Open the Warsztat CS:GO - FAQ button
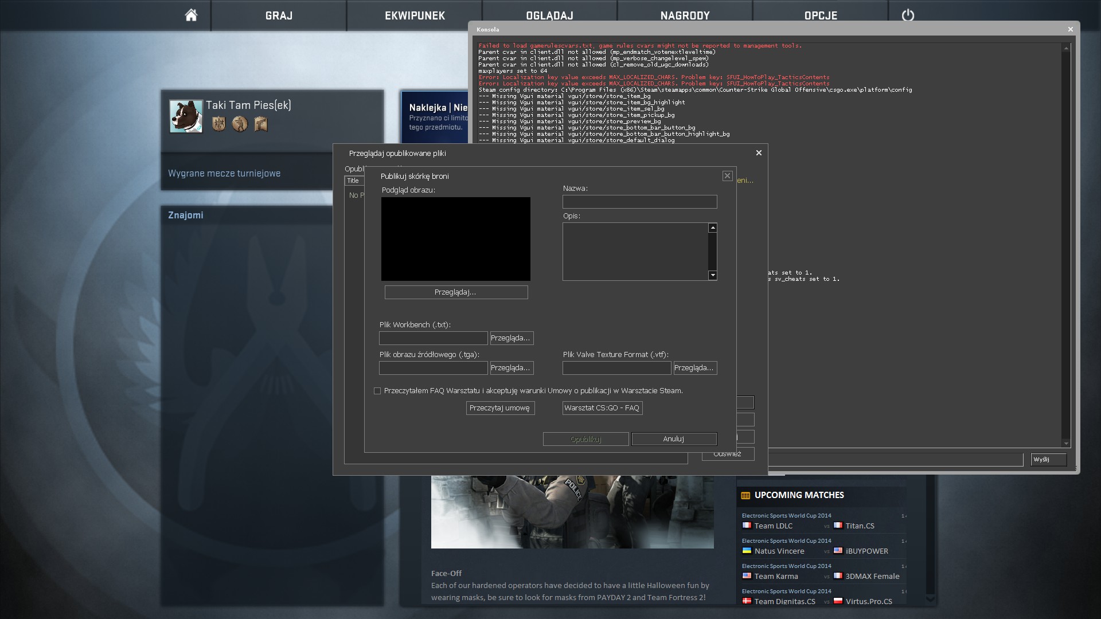This screenshot has height=619, width=1101. [x=602, y=408]
